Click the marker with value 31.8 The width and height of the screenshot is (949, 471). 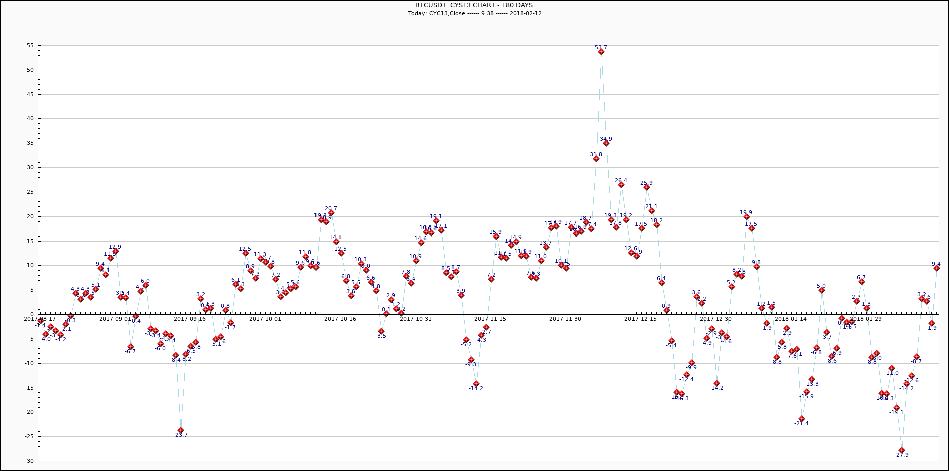[x=596, y=159]
